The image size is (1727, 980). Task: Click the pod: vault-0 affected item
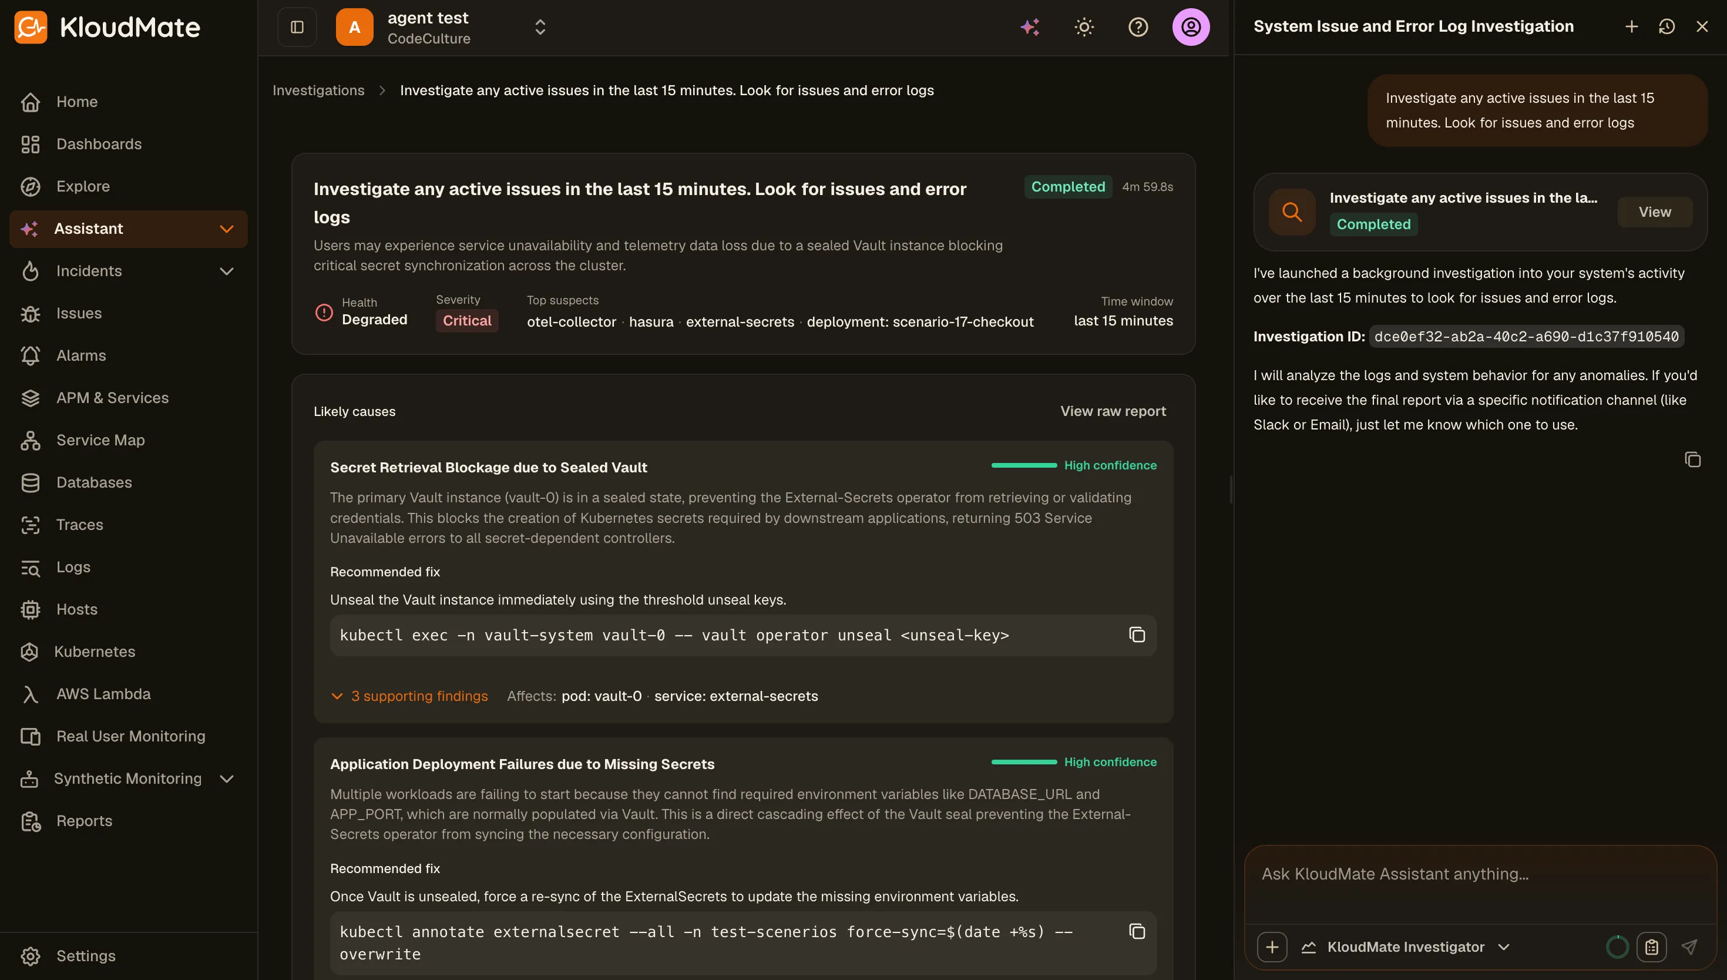[x=602, y=696]
